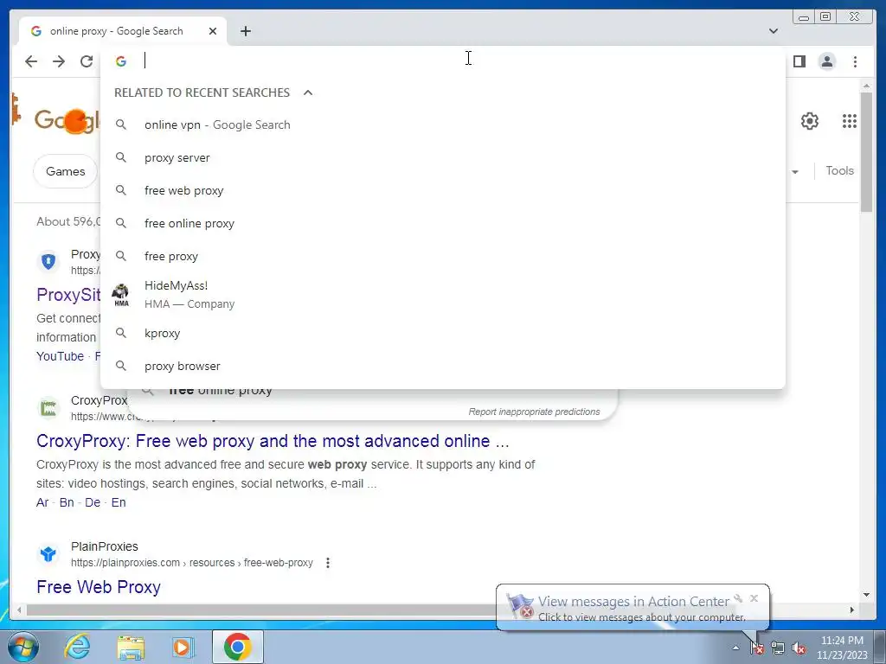Open the tab search chevron in the title bar
The width and height of the screenshot is (886, 664).
pyautogui.click(x=773, y=31)
